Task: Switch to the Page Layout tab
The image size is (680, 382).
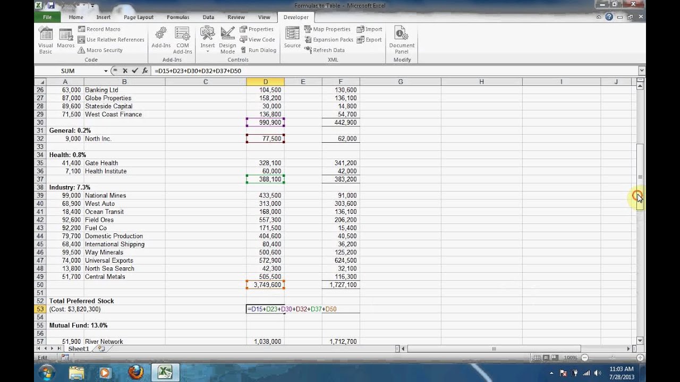Action: [x=139, y=17]
